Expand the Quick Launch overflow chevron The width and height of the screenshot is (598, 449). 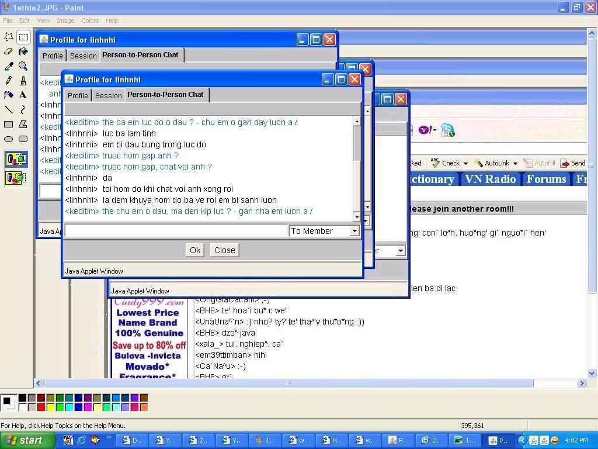click(x=109, y=437)
